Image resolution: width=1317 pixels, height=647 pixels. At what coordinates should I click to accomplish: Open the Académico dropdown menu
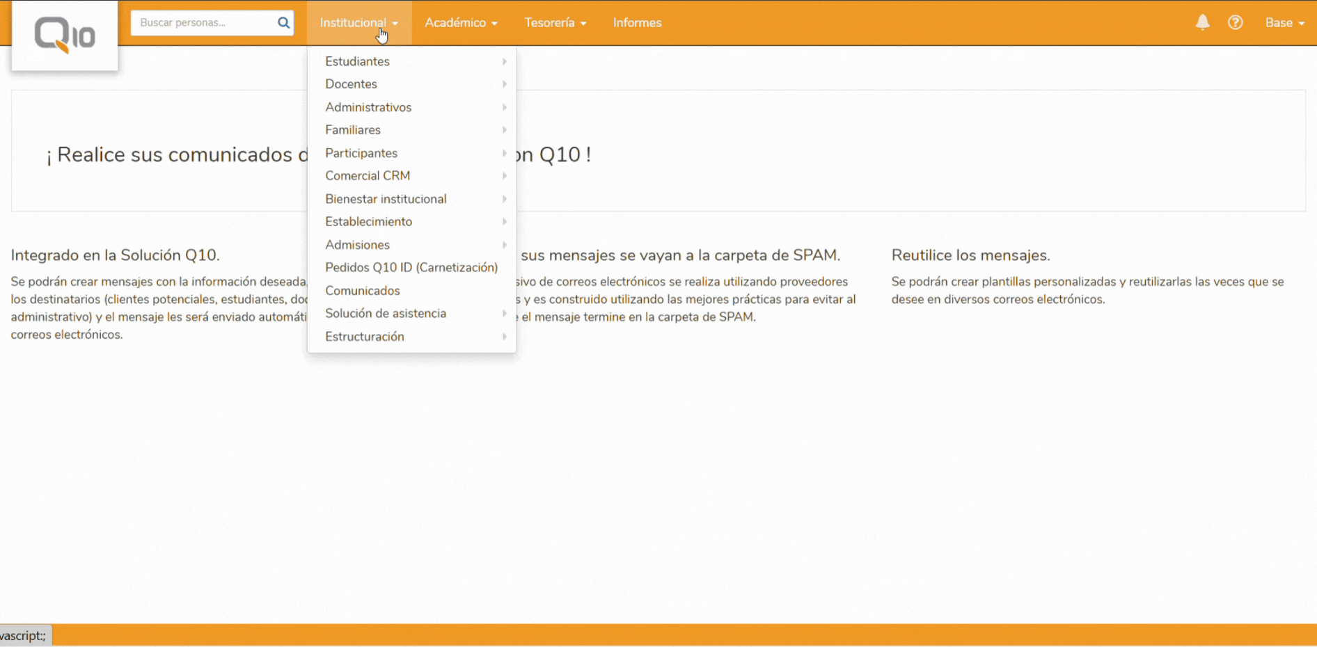(461, 22)
